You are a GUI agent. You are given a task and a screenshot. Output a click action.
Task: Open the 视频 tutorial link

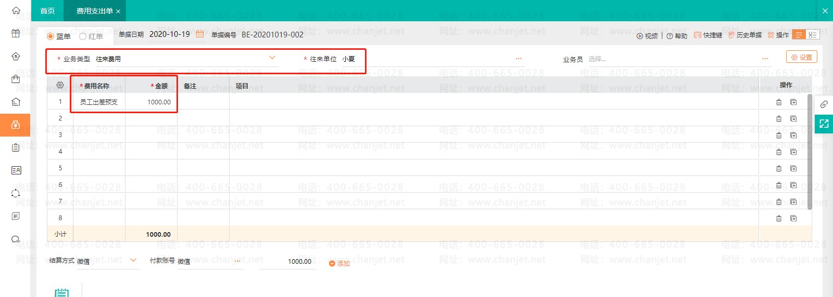[647, 36]
